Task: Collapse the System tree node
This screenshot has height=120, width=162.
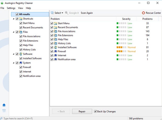Action: click(x=14, y=63)
